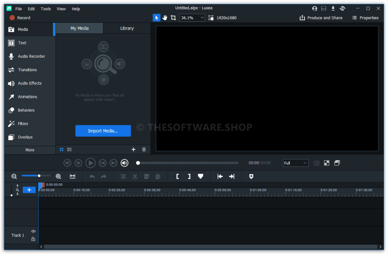The image size is (388, 254).
Task: Jump to next timeline marker
Action: point(232,176)
